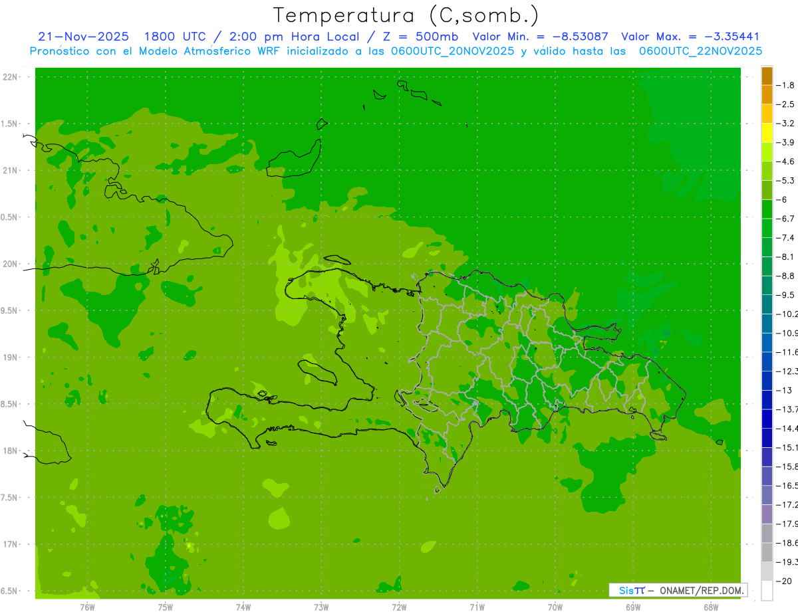Click the '76W' longitude label
Viewport: 798px width, 616px height.
pyautogui.click(x=87, y=607)
